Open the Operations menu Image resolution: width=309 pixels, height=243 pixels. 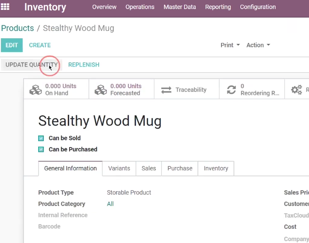[x=140, y=7]
